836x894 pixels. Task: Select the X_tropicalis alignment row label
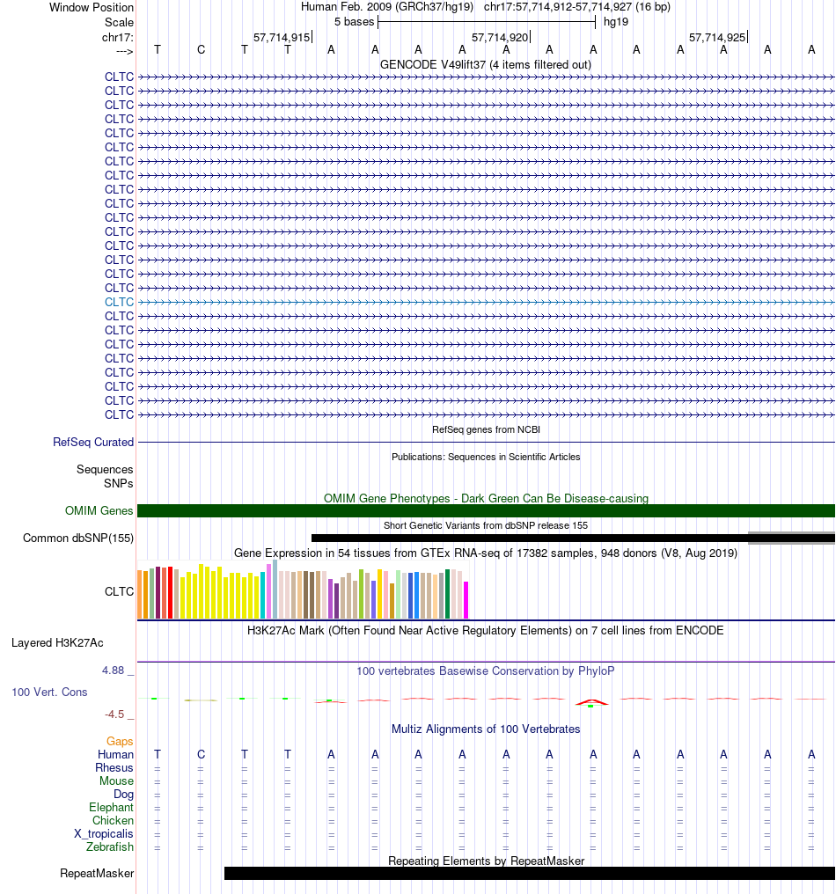coord(103,833)
